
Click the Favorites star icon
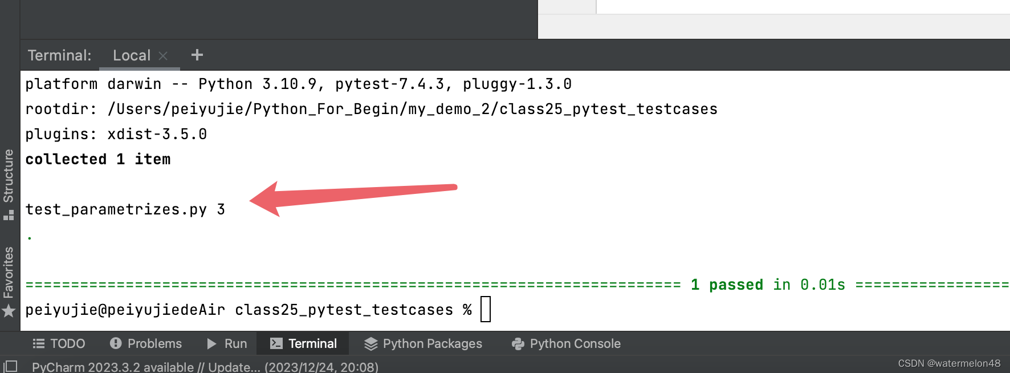tap(9, 311)
